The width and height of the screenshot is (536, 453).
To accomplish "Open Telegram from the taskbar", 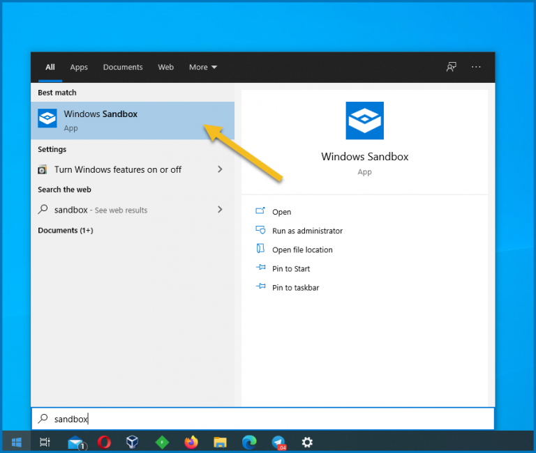I will 278,443.
